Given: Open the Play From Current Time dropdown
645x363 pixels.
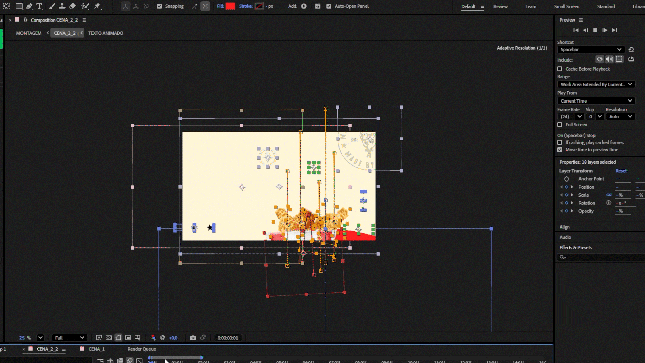Looking at the screenshot, I should tap(596, 101).
